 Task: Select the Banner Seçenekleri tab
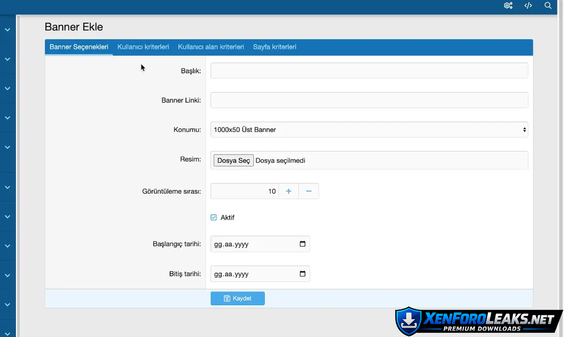tap(79, 47)
